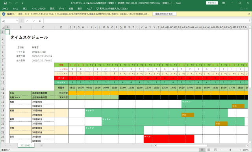This screenshot has width=252, height=152.
Task: Click the Name Box showing A1
Action: click(x=9, y=21)
